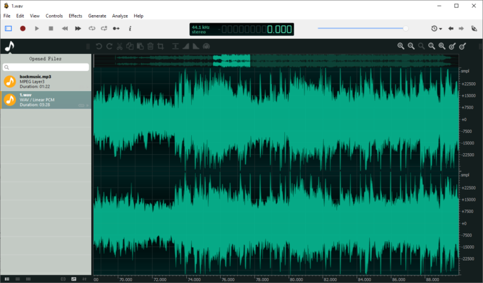Open the file information (i) icon

tap(130, 28)
